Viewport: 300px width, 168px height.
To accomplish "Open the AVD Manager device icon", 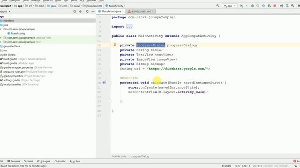I will tap(287, 6).
